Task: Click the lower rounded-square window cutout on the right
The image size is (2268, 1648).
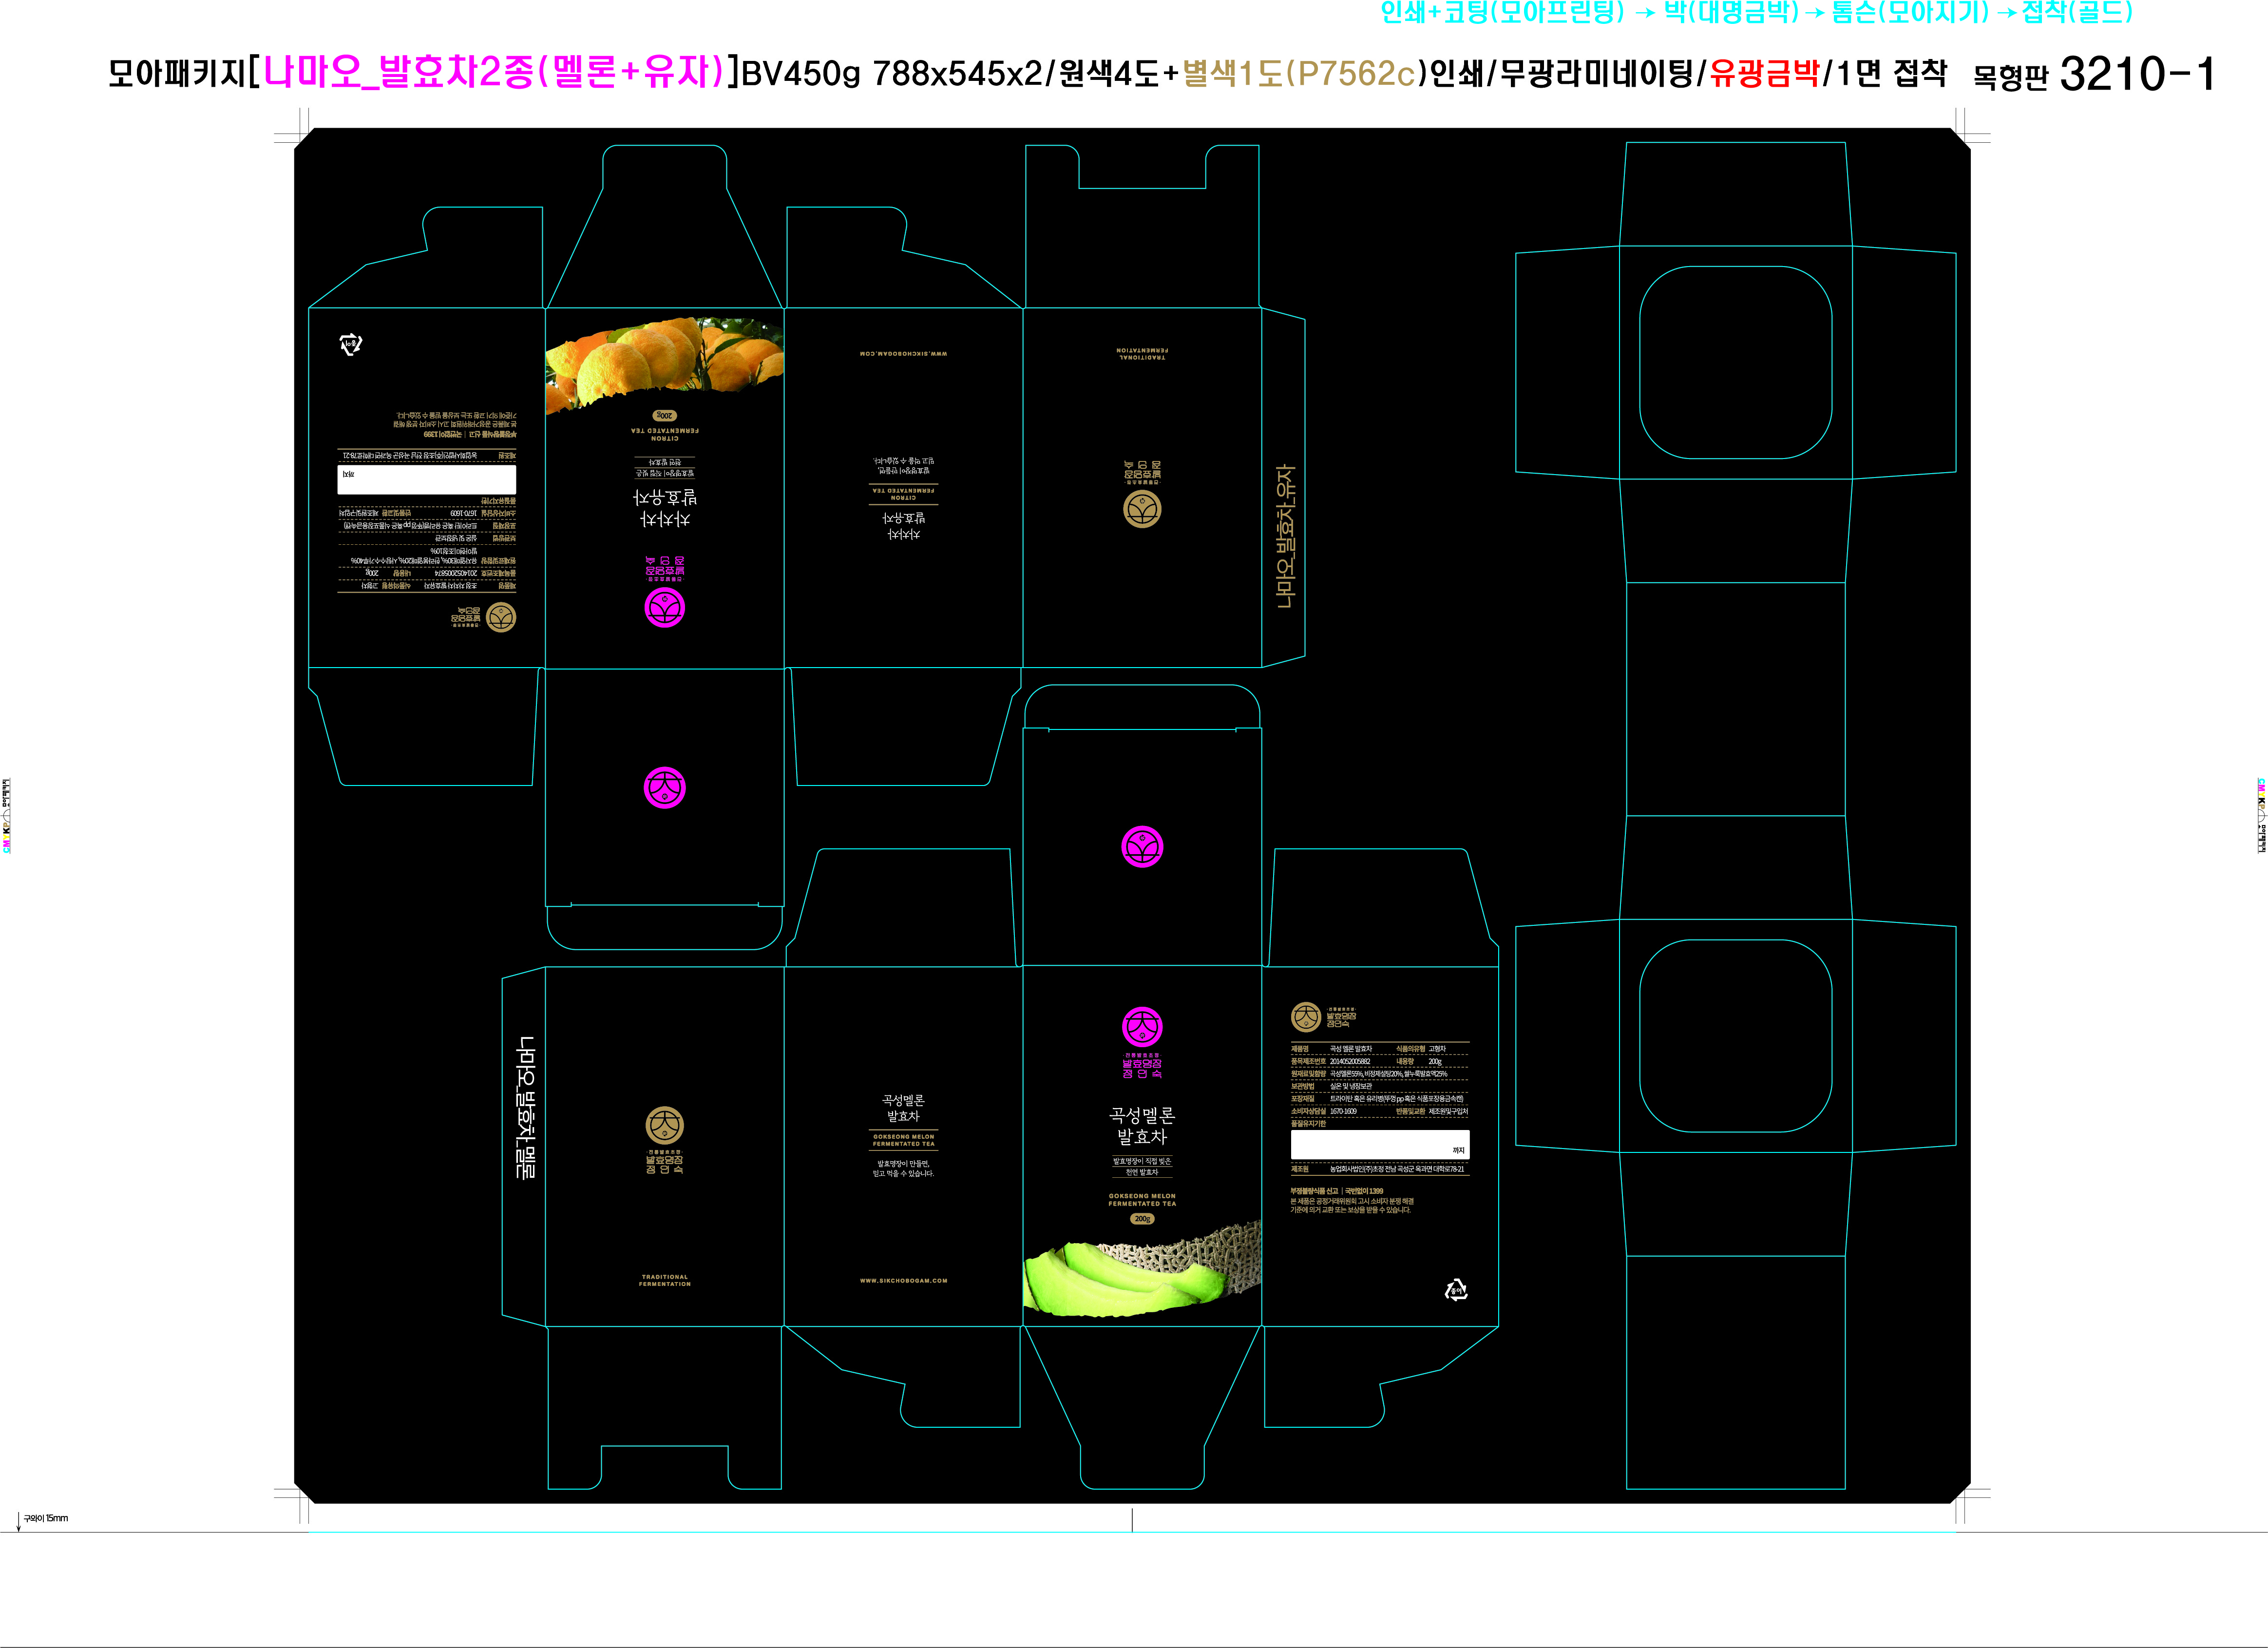Action: pyautogui.click(x=1735, y=1036)
